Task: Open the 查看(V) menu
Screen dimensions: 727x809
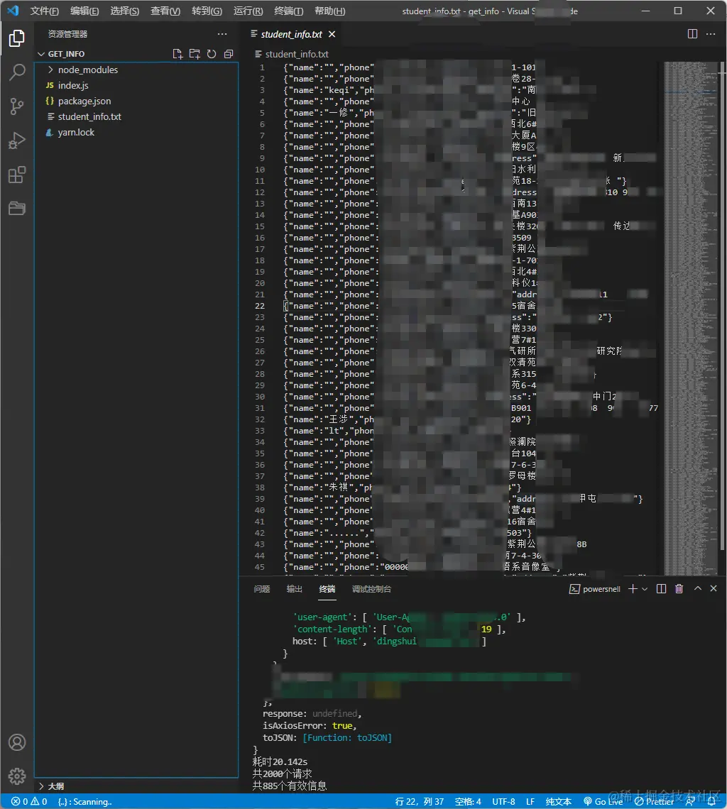Action: click(x=165, y=11)
